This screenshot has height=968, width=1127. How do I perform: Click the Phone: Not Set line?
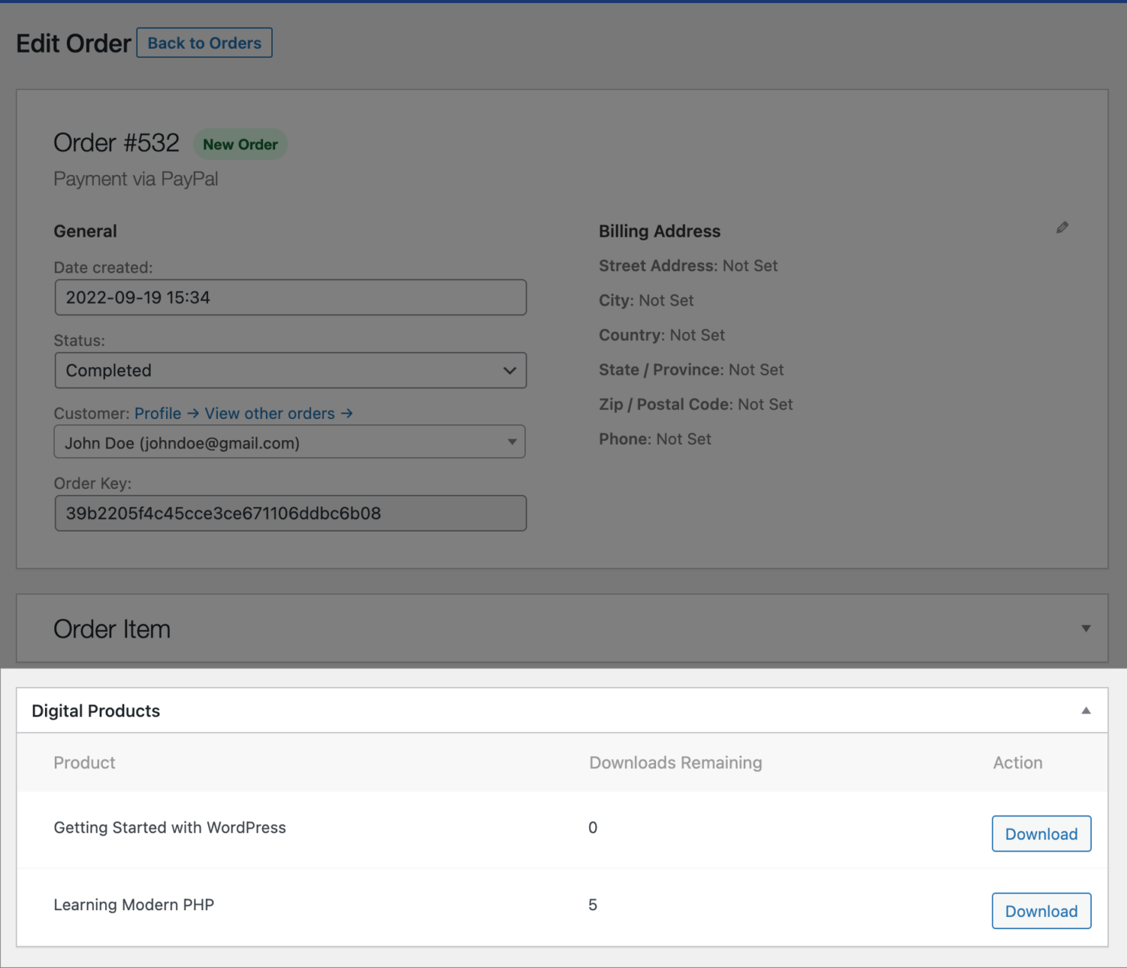tap(654, 439)
